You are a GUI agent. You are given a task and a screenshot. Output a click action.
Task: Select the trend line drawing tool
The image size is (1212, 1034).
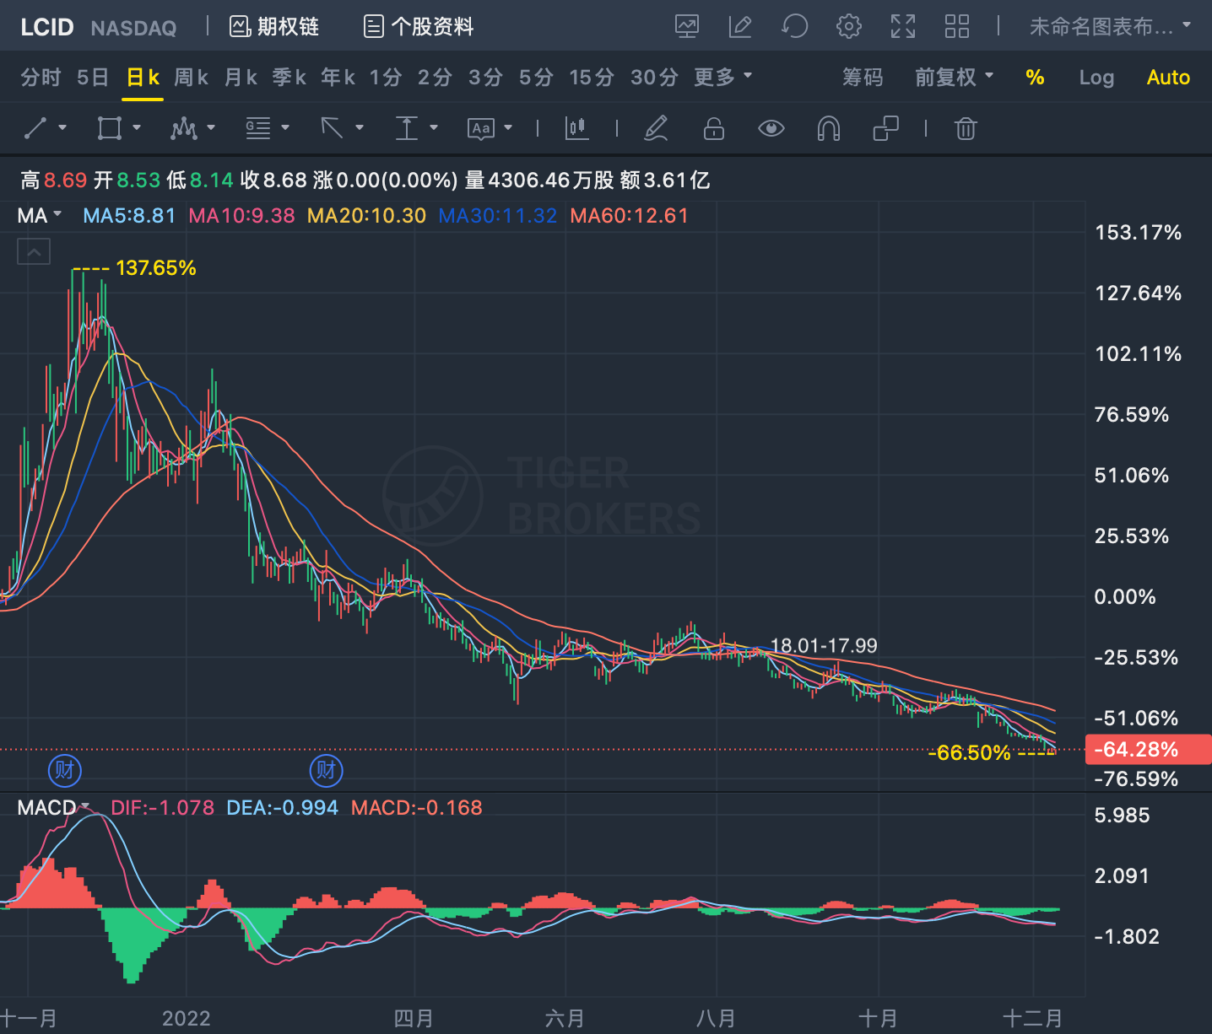(35, 128)
